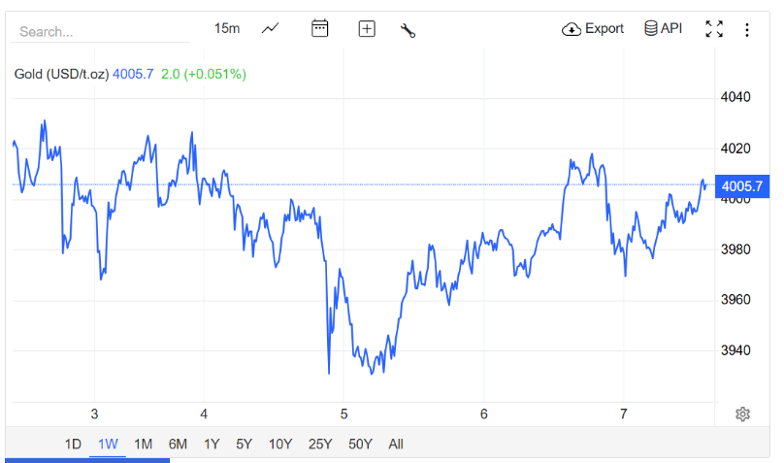This screenshot has width=784, height=463.
Task: Open the API database icon
Action: tap(651, 28)
